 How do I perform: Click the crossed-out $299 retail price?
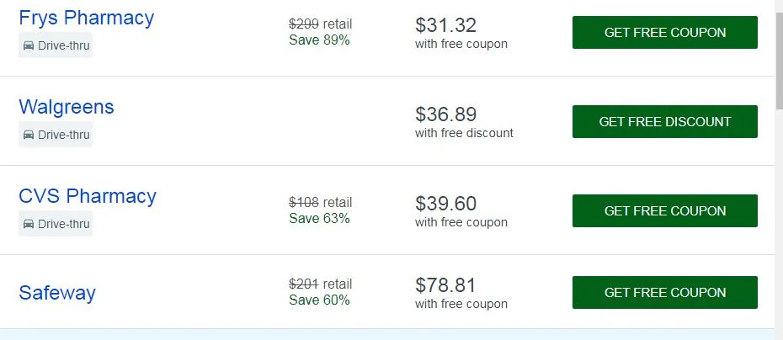click(304, 24)
